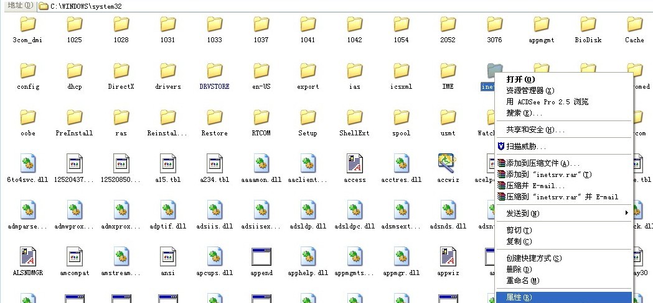Open the drivers folder

[168, 71]
